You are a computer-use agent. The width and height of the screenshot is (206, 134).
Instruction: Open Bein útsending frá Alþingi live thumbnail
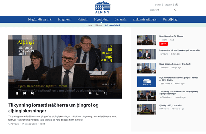tap(147, 40)
